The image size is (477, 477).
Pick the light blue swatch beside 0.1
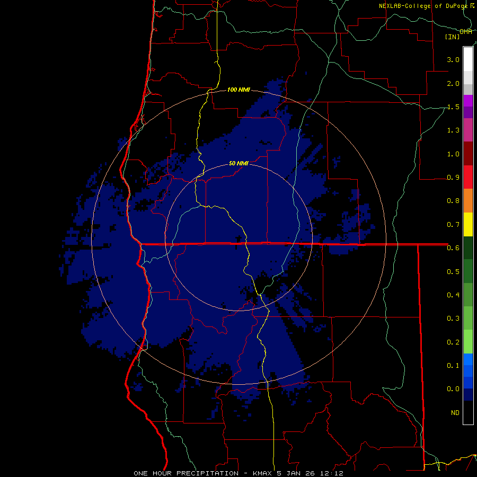coord(468,359)
